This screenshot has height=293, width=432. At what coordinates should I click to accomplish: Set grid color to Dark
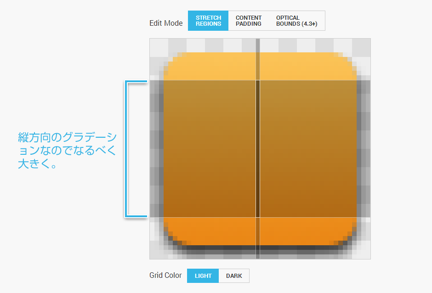234,276
